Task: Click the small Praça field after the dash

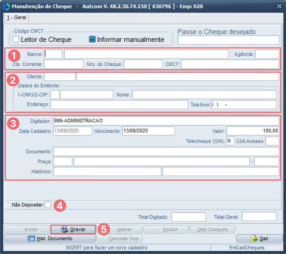Action: pos(267,162)
